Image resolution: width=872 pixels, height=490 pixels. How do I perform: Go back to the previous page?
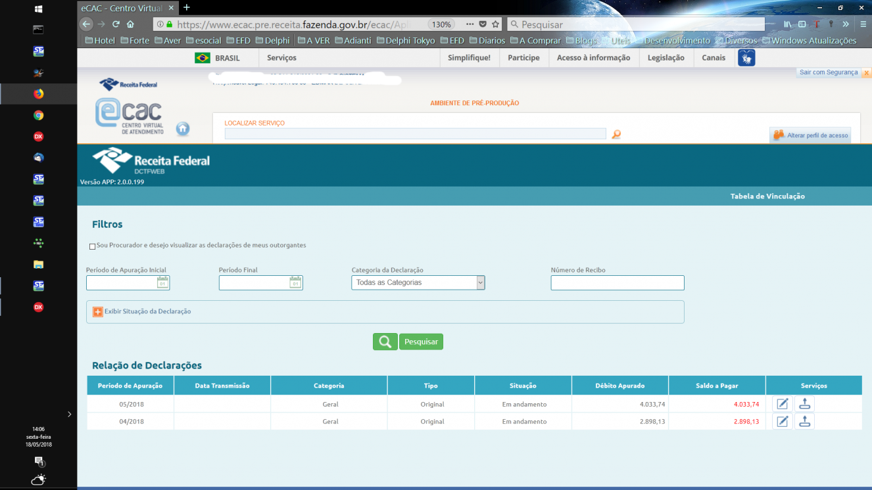pos(85,24)
